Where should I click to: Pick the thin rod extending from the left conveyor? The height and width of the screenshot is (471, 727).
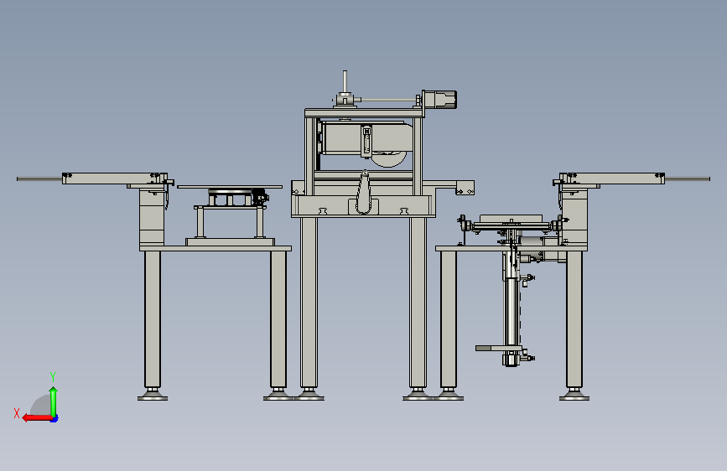[x=39, y=179]
